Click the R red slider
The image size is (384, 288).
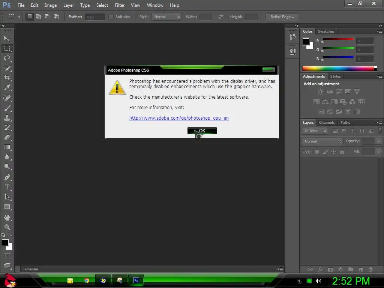pos(338,39)
